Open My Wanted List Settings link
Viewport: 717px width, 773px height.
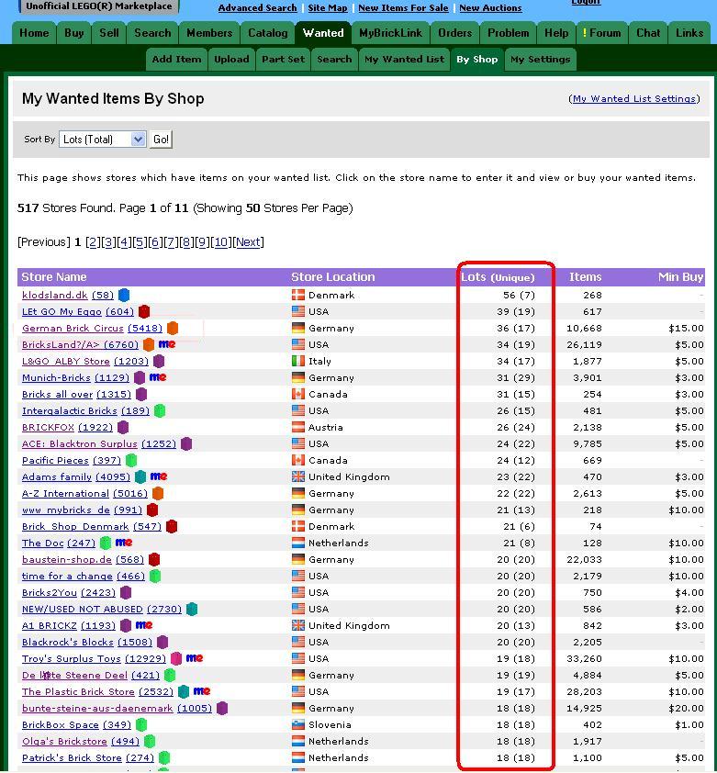point(634,98)
